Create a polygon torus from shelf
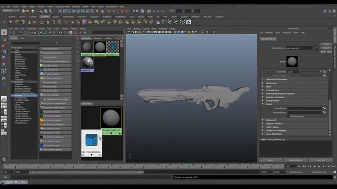 click(42, 22)
